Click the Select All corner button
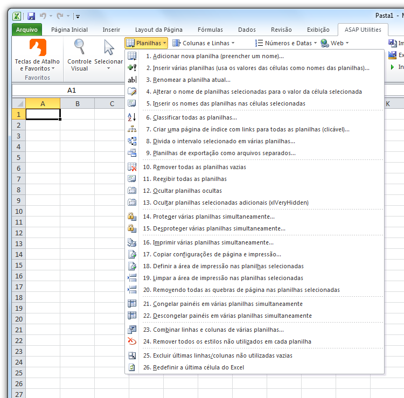Screen dimensions: 404x398 pyautogui.click(x=19, y=103)
